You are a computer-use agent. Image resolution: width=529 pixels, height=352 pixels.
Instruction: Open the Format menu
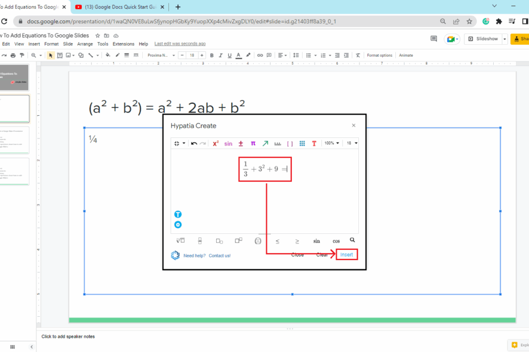[x=51, y=44]
